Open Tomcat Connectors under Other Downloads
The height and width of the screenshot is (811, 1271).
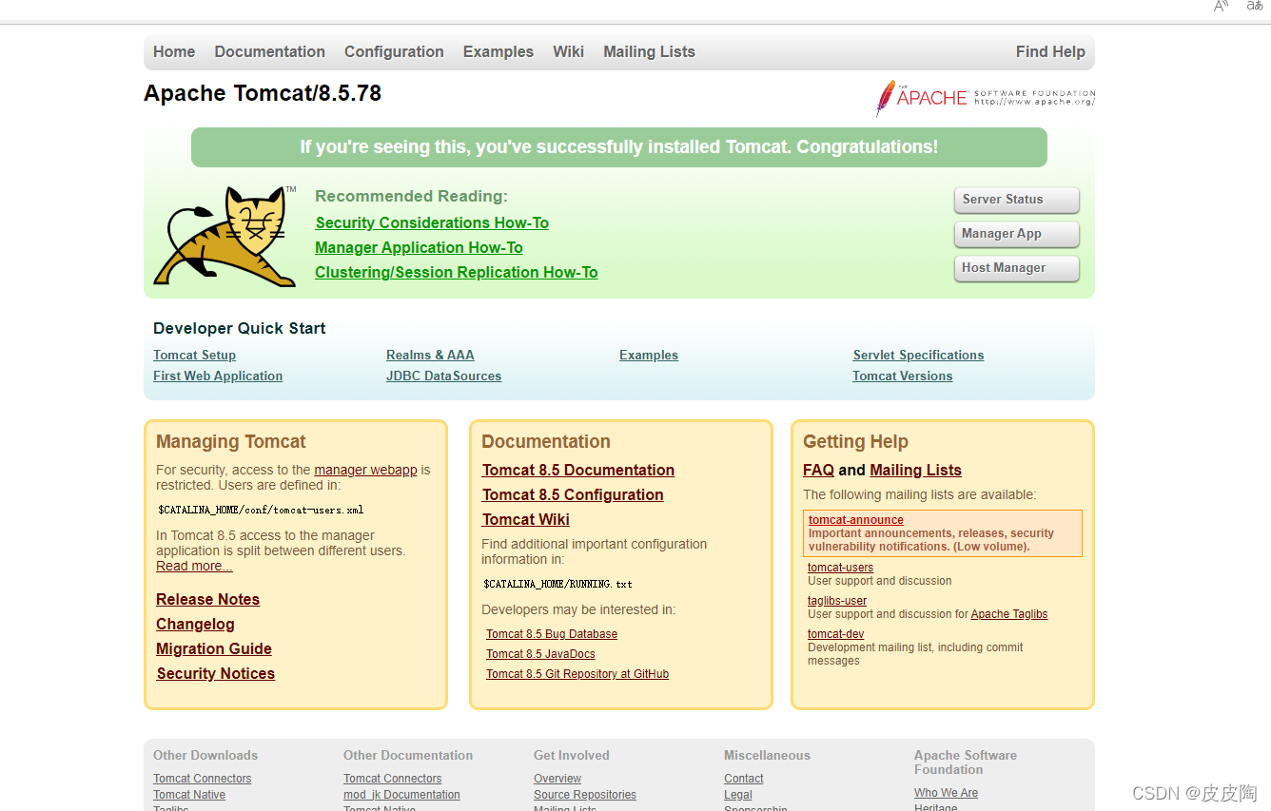click(203, 779)
